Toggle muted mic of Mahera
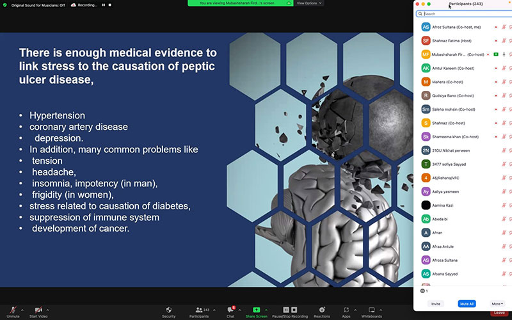 [x=504, y=82]
